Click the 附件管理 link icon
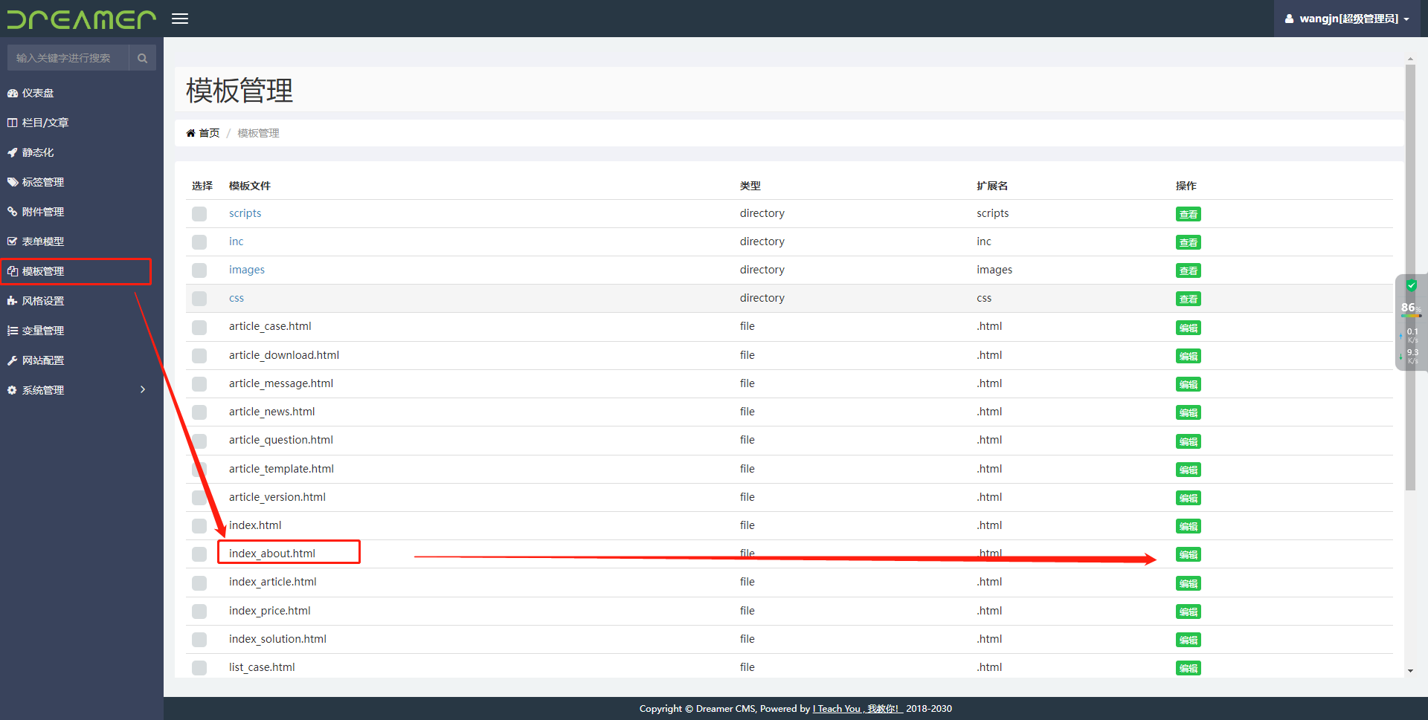 [13, 212]
